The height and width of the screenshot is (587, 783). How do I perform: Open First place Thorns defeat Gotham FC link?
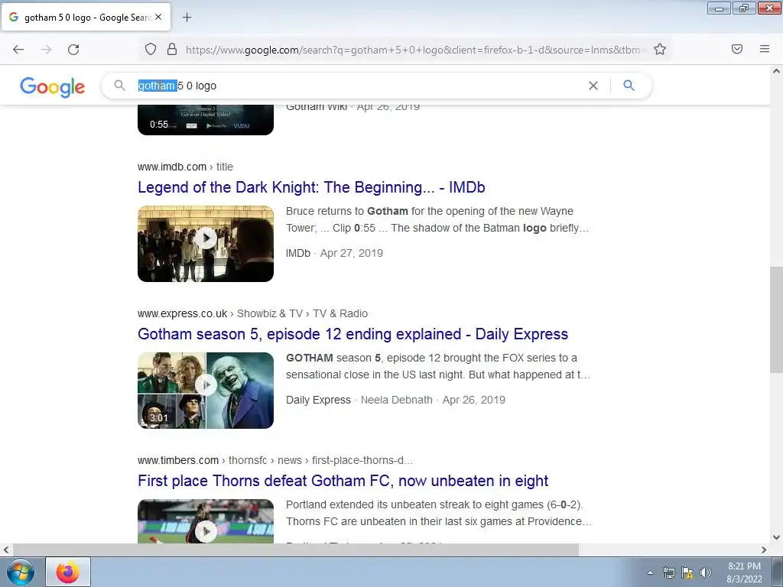click(343, 481)
